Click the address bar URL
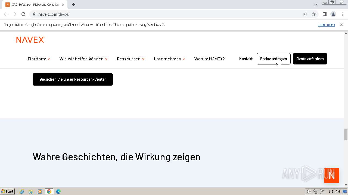 [54, 14]
